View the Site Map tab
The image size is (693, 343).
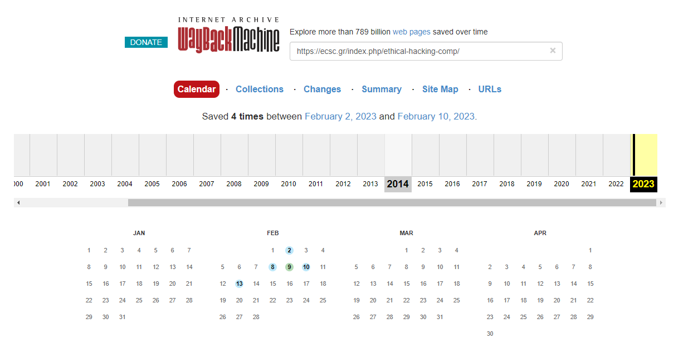[440, 89]
